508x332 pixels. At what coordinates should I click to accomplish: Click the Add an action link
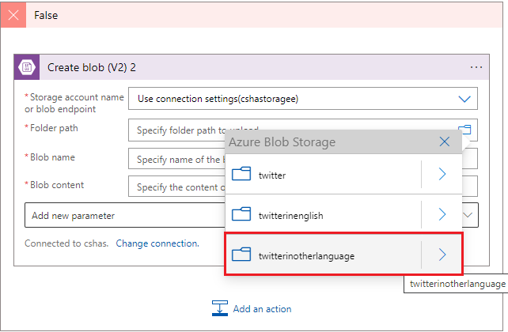[x=262, y=309]
